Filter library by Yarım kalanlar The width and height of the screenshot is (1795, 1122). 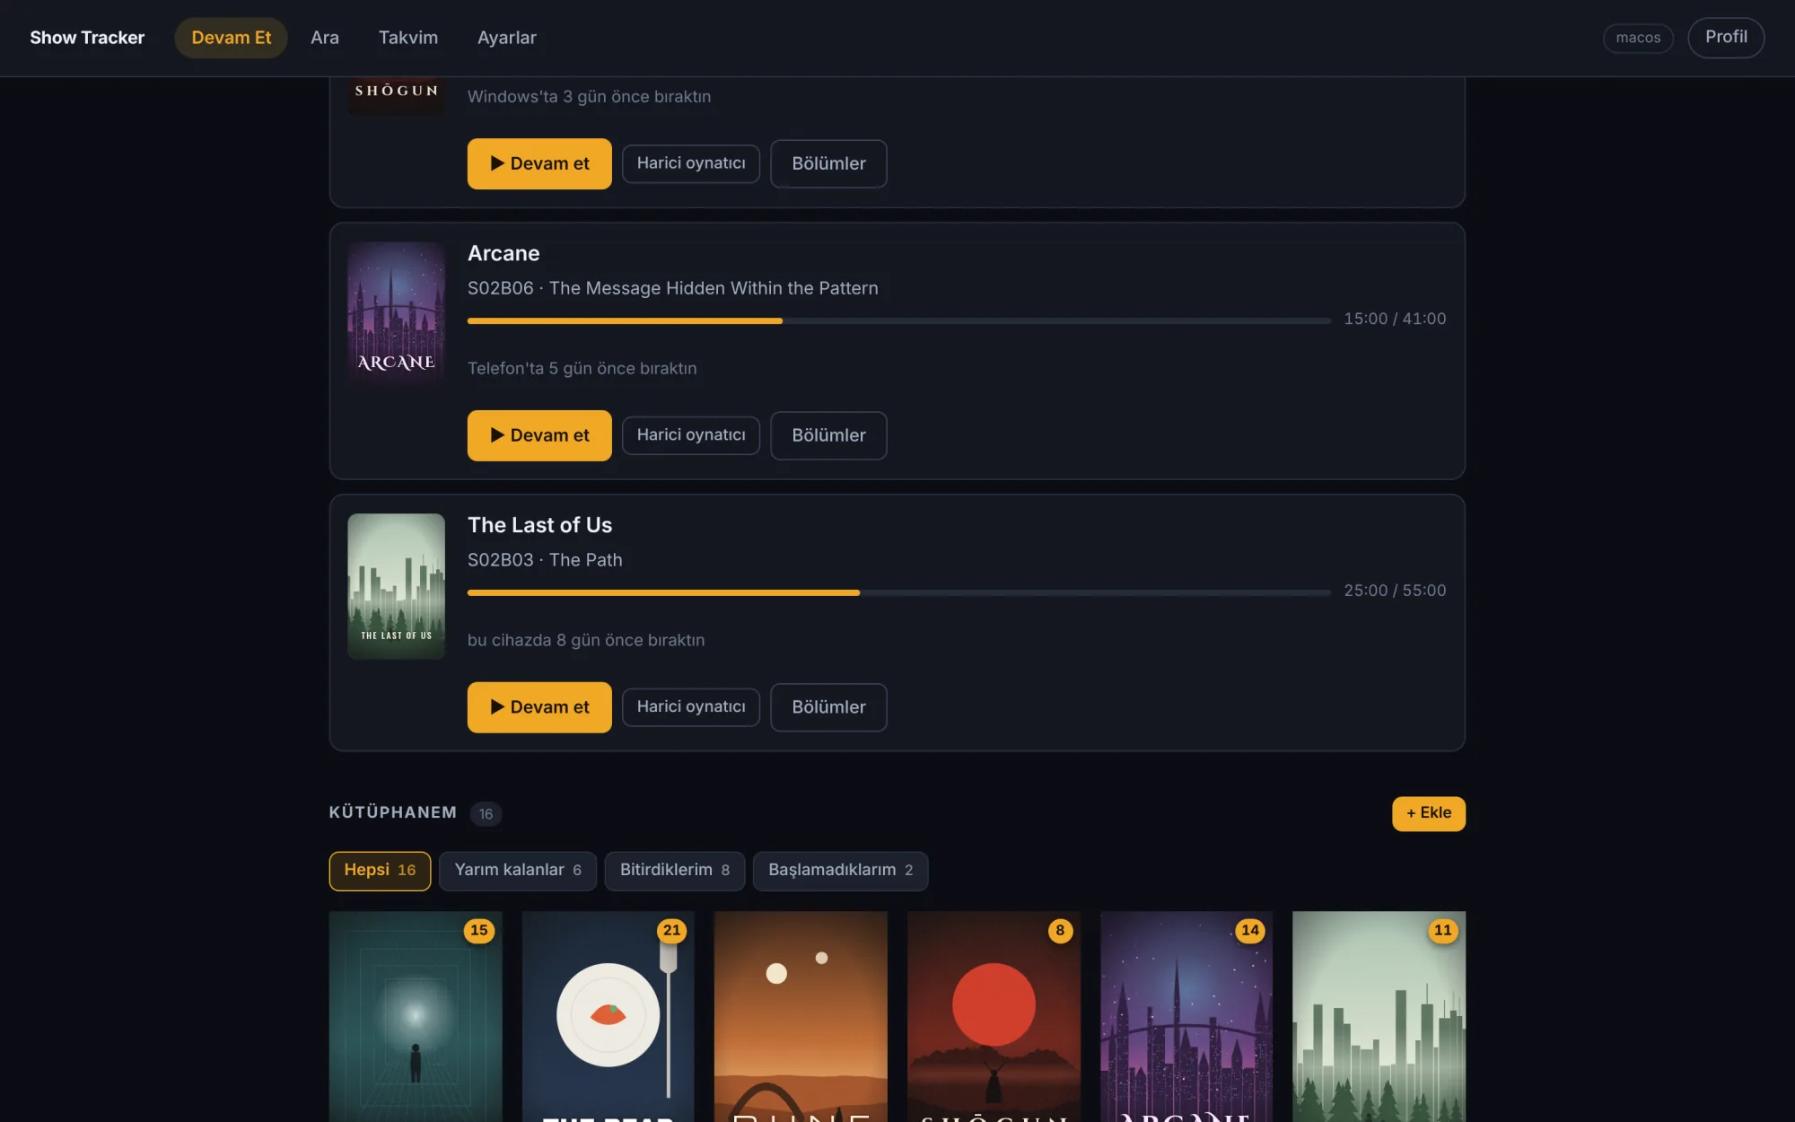click(518, 871)
